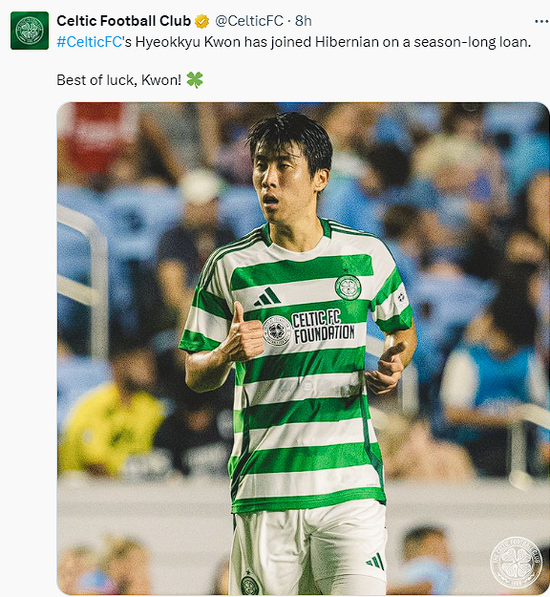Click the shamrock emoji after Kwon
The image size is (550, 597).
[195, 80]
